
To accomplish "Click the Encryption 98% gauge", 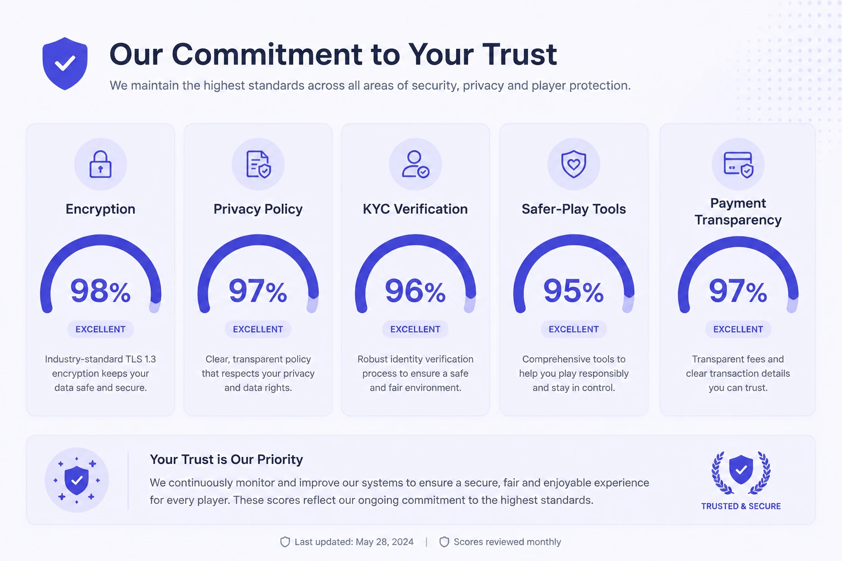I will pyautogui.click(x=100, y=274).
